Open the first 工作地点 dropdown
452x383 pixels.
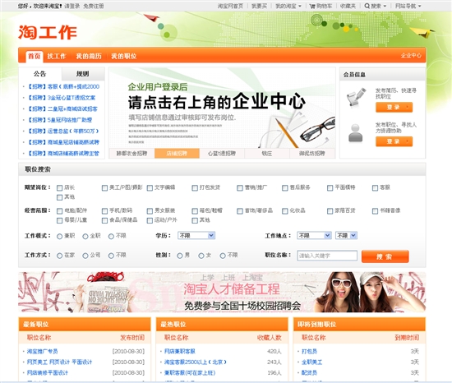(x=314, y=236)
